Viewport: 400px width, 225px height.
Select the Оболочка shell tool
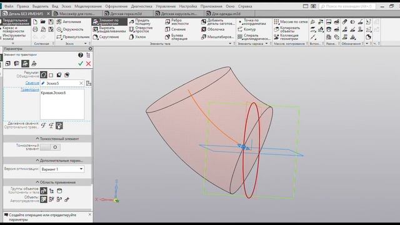tap(212, 29)
